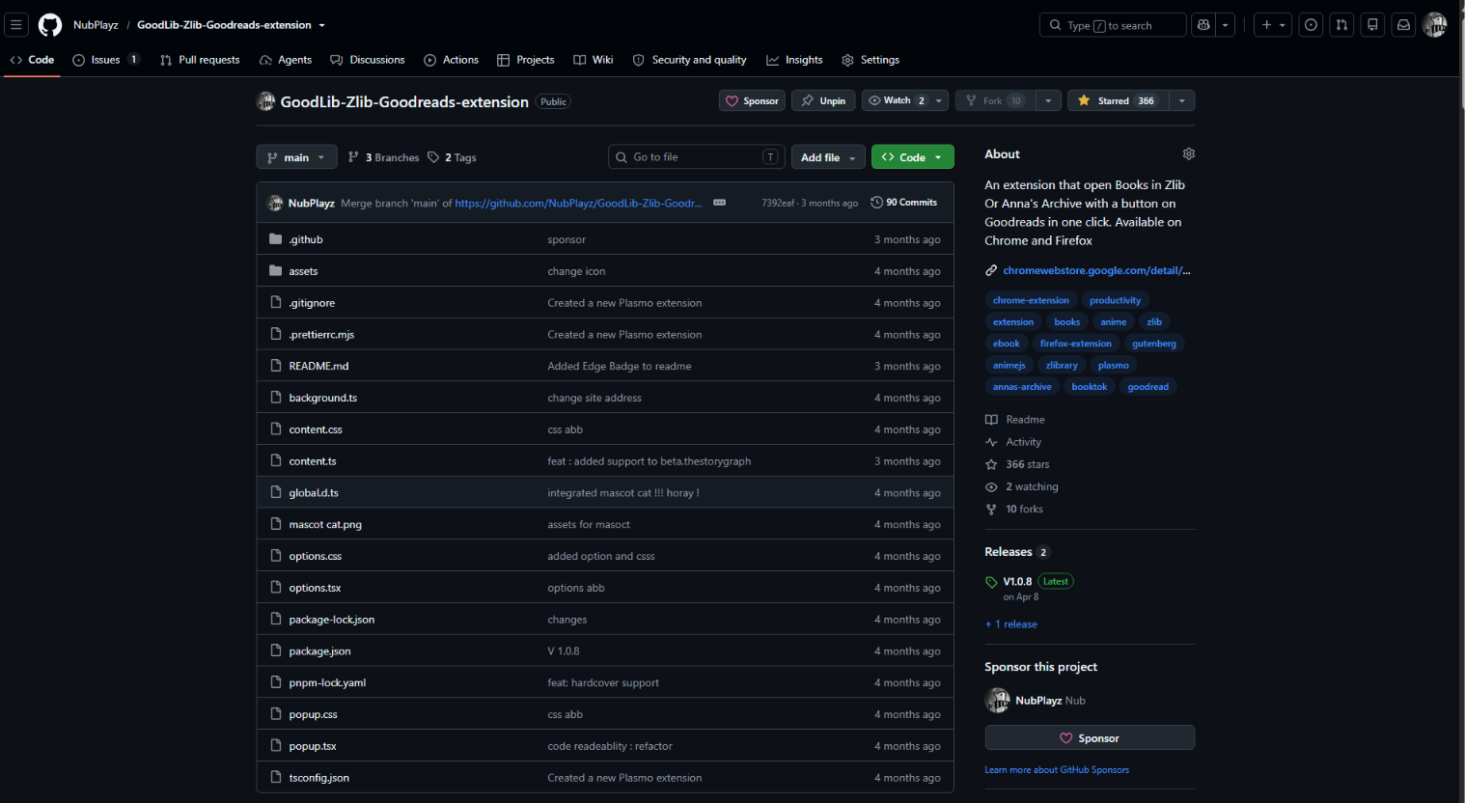
Task: Open the Security and quality tab
Action: coord(690,60)
